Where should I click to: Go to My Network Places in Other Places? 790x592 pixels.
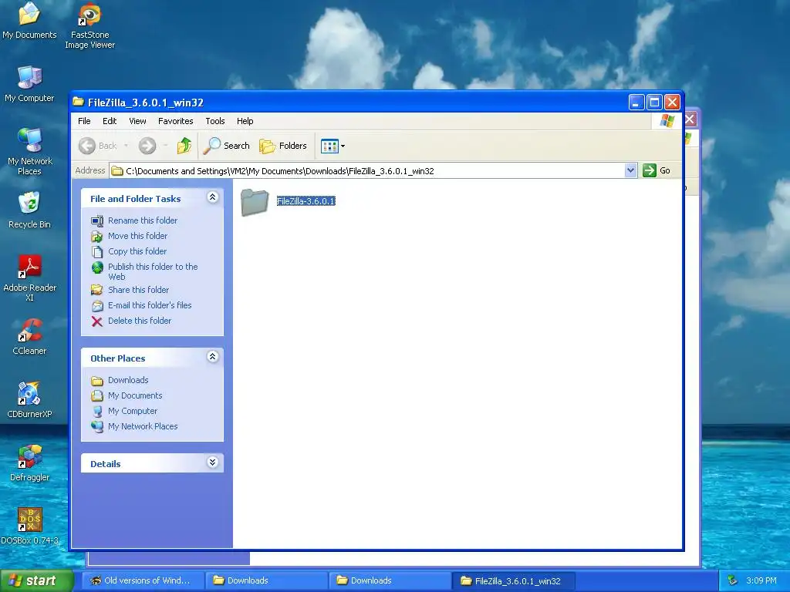click(143, 426)
